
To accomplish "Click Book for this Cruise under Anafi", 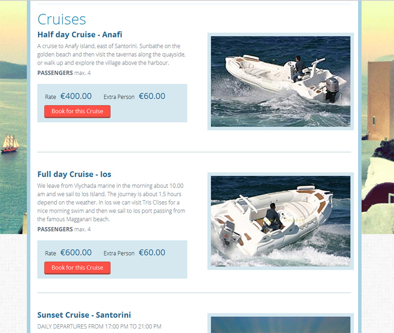I will pos(77,112).
